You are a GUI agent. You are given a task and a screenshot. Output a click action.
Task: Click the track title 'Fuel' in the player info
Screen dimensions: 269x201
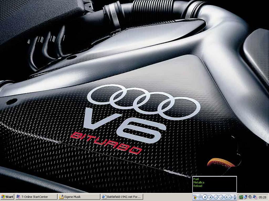(196, 179)
